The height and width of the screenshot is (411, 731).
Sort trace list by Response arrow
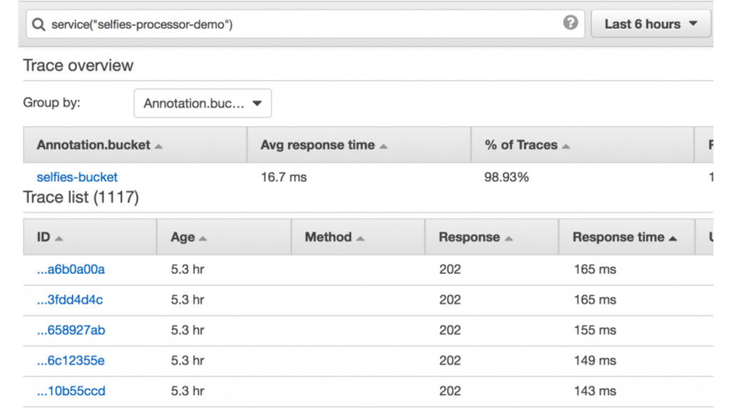508,238
